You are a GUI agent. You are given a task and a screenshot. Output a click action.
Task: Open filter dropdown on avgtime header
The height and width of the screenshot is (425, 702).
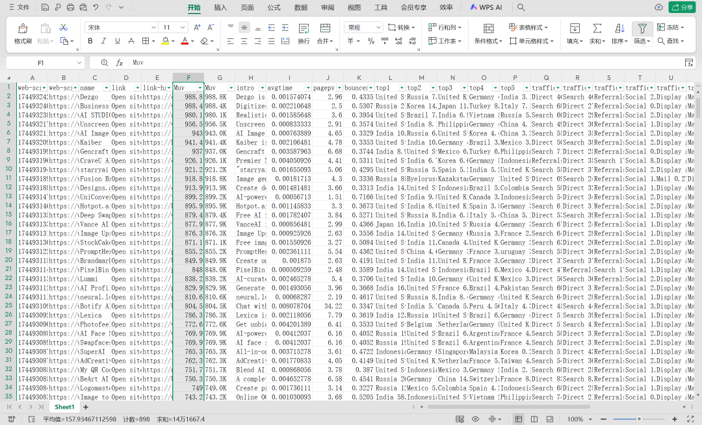pyautogui.click(x=308, y=88)
